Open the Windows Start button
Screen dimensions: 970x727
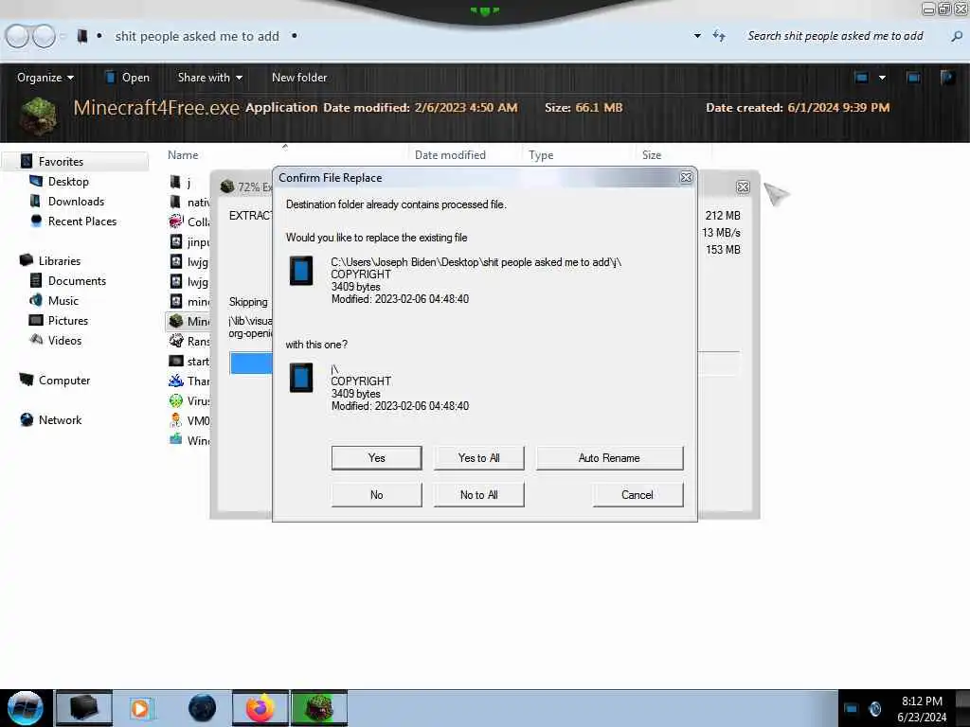[x=25, y=708]
